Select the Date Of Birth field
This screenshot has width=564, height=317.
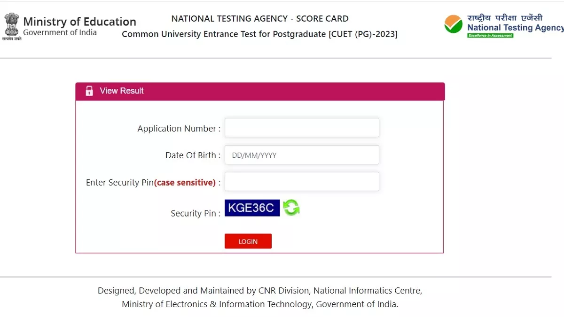pos(302,155)
